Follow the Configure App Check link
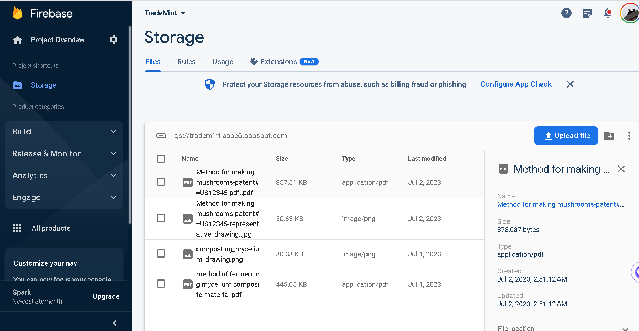Image resolution: width=639 pixels, height=331 pixels. click(516, 84)
